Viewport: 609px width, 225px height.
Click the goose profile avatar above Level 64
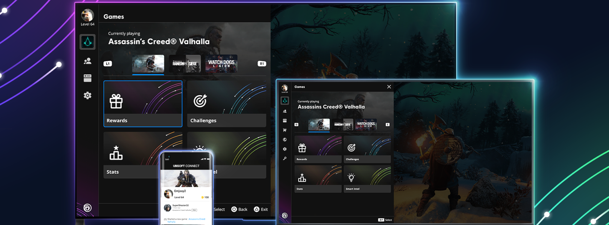pos(88,15)
